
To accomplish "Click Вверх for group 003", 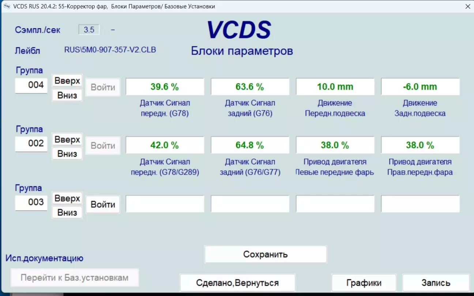I will pos(67,198).
